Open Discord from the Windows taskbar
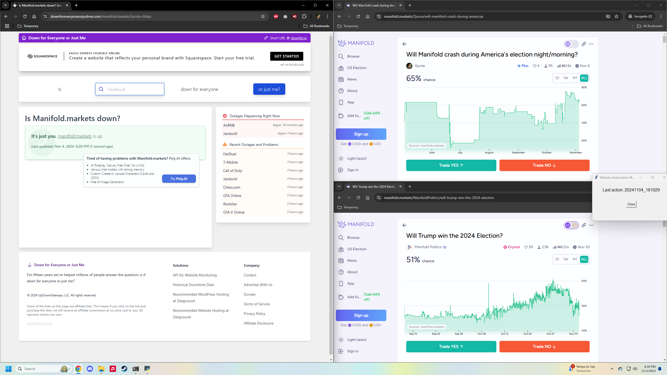Image resolution: width=667 pixels, height=375 pixels. pos(90,369)
